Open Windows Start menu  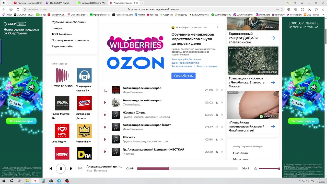click(x=4, y=181)
